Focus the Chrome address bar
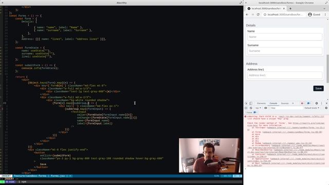The image size is (329, 185). click(285, 15)
